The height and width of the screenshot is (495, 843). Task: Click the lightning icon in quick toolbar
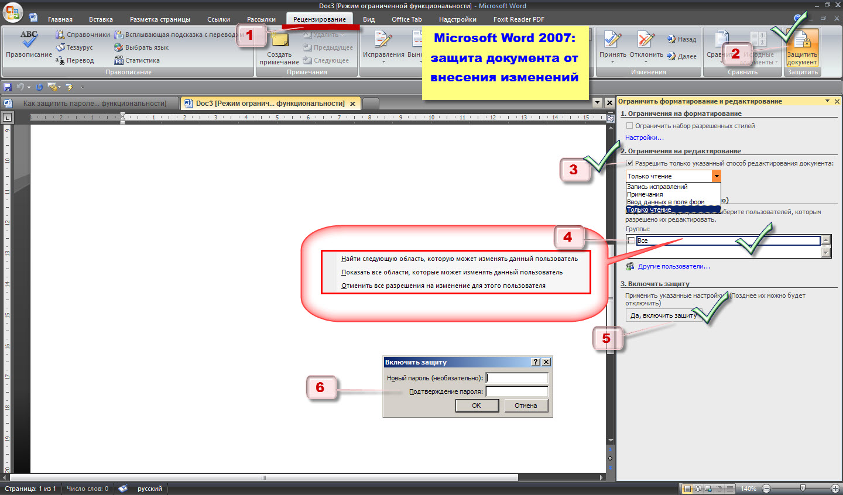[x=69, y=87]
